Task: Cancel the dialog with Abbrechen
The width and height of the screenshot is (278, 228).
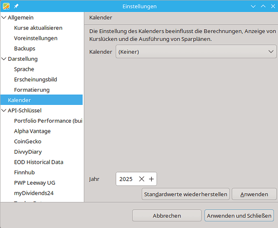Action: pyautogui.click(x=167, y=216)
